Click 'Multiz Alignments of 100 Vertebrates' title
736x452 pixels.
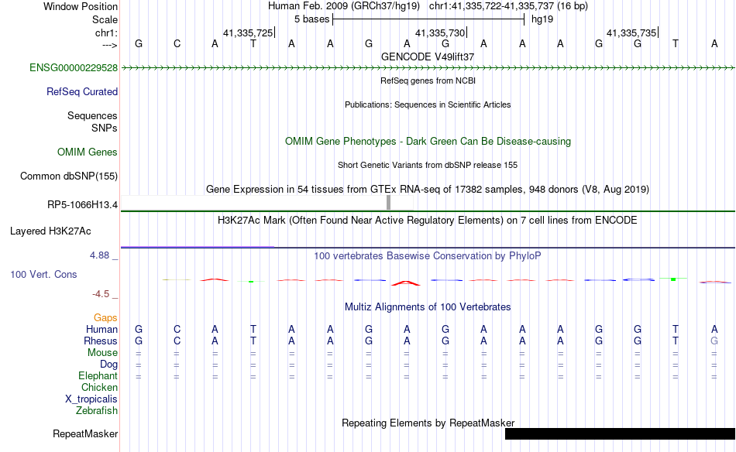[428, 307]
